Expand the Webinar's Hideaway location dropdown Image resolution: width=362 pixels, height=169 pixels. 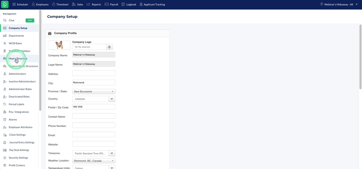click(x=339, y=4)
